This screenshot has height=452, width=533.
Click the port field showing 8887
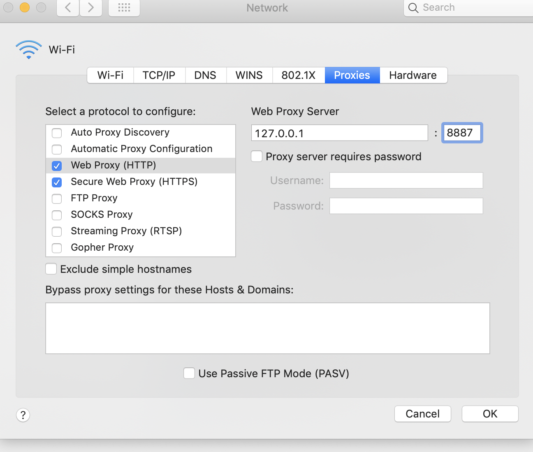coord(462,133)
